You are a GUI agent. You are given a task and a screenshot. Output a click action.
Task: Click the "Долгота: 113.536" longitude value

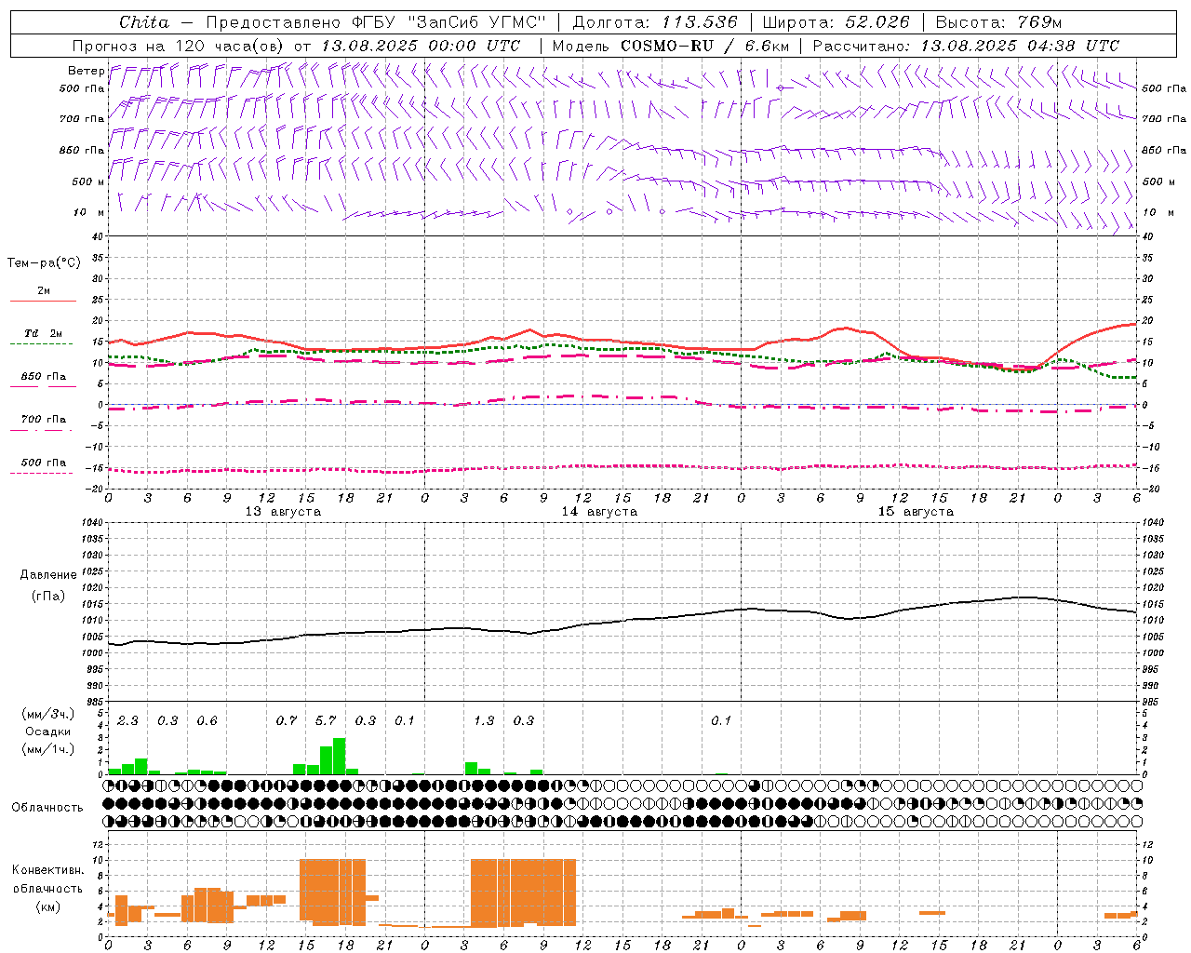coord(655,22)
